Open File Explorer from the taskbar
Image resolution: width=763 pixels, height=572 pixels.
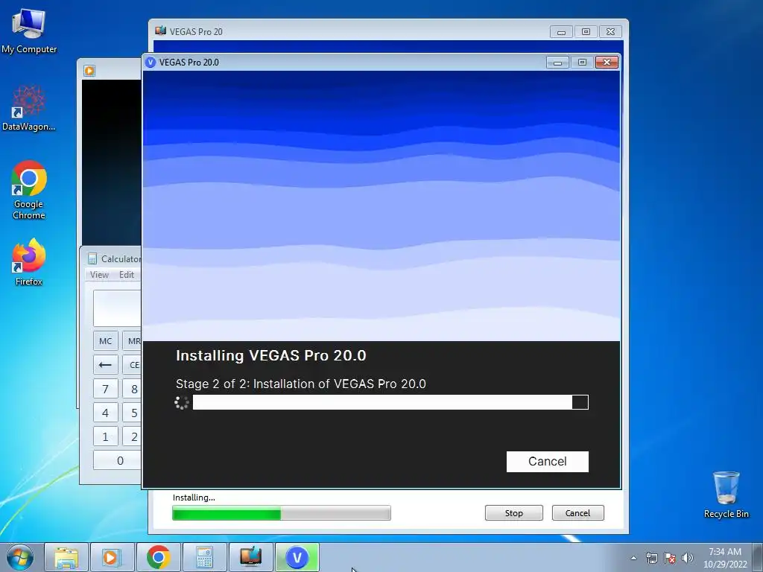coord(66,557)
